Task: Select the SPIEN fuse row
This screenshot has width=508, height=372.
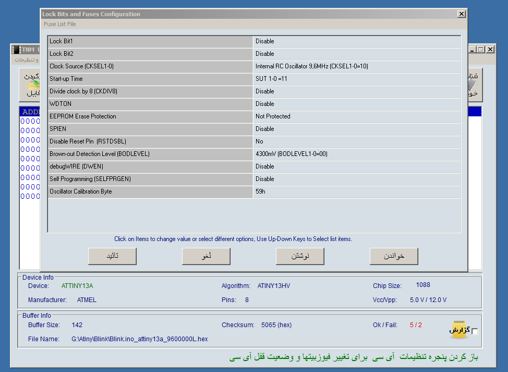Action: [x=150, y=129]
